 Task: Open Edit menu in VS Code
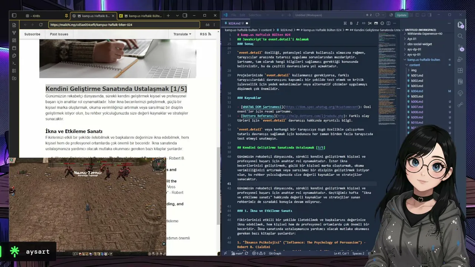[x=242, y=15]
